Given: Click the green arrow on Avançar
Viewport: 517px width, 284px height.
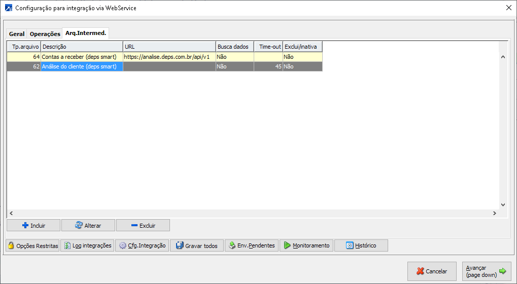Looking at the screenshot, I should [x=502, y=271].
